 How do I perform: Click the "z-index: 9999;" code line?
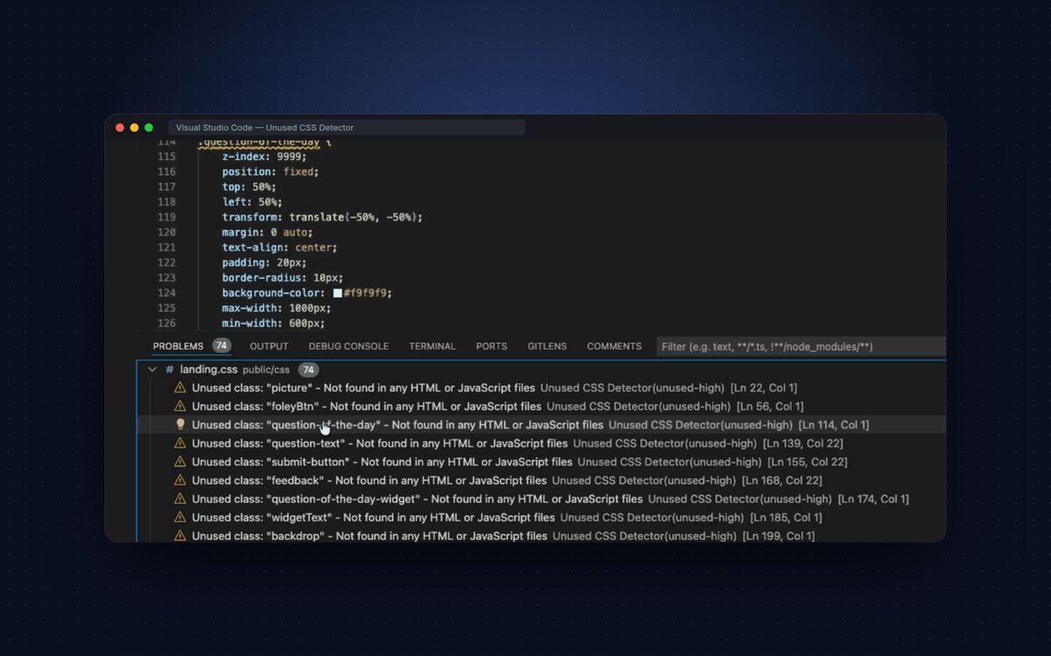pos(265,157)
